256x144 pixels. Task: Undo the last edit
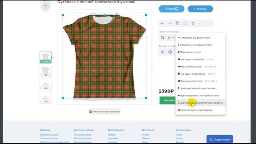pos(162,24)
